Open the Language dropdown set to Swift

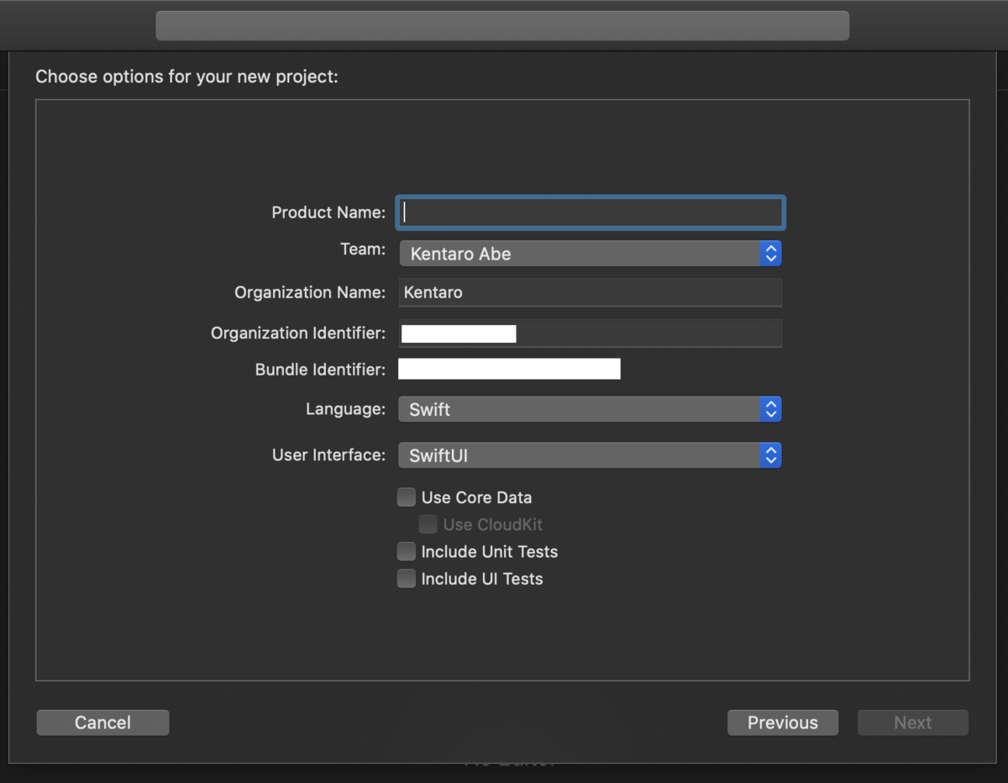click(591, 410)
